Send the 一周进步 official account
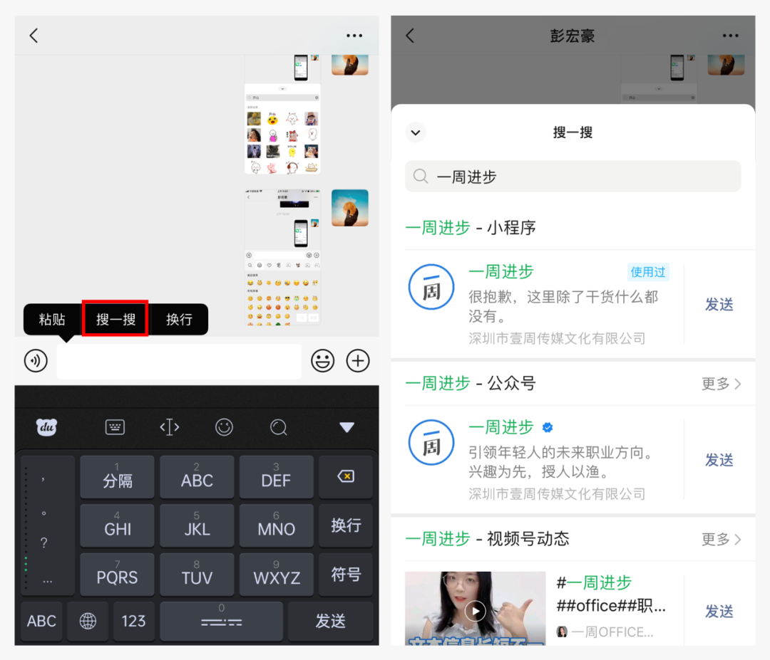770x660 pixels. (719, 460)
